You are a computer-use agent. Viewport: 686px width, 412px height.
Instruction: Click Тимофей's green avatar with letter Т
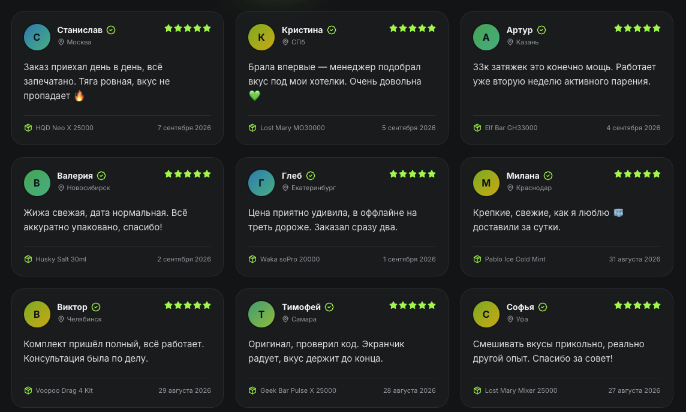(261, 314)
